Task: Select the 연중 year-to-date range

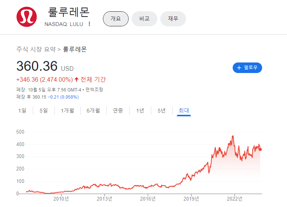Action: [x=118, y=111]
